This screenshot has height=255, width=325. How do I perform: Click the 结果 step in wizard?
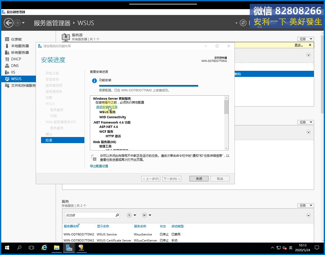pyautogui.click(x=63, y=140)
